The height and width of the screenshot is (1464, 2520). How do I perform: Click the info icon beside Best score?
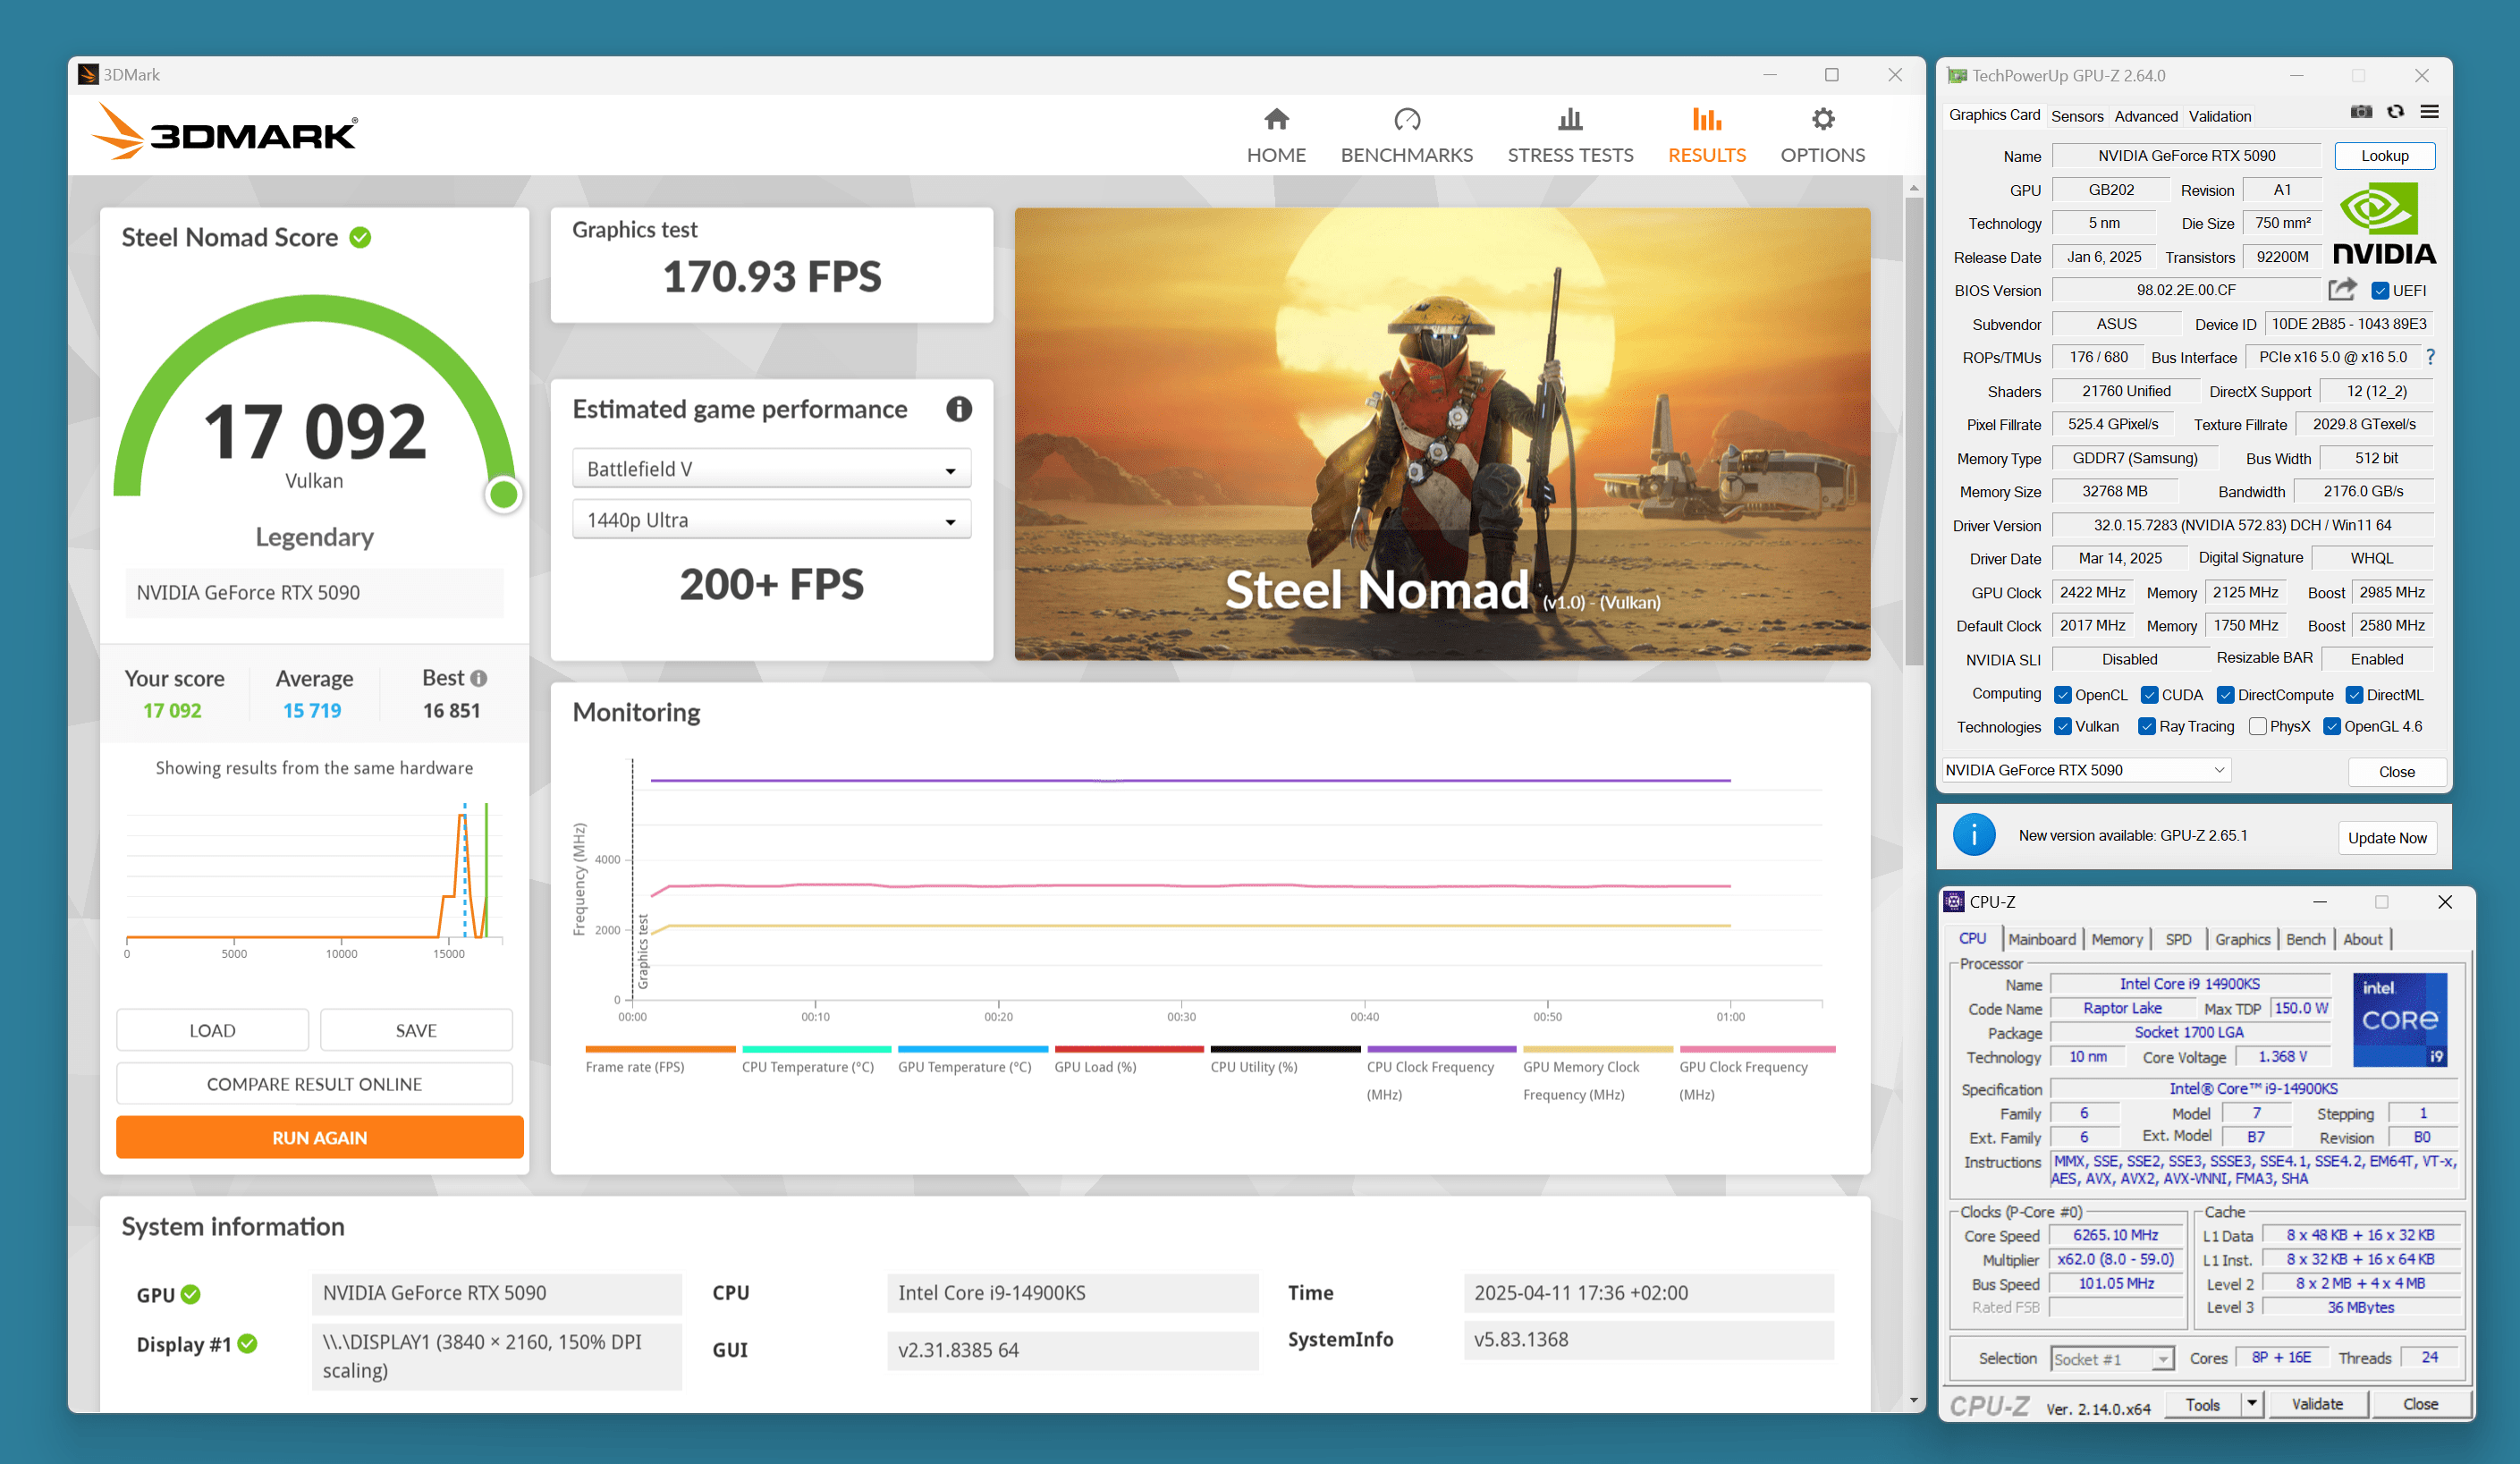click(479, 678)
